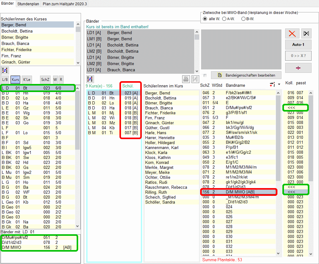Click the bracketed X icon button

(x=306, y=33)
